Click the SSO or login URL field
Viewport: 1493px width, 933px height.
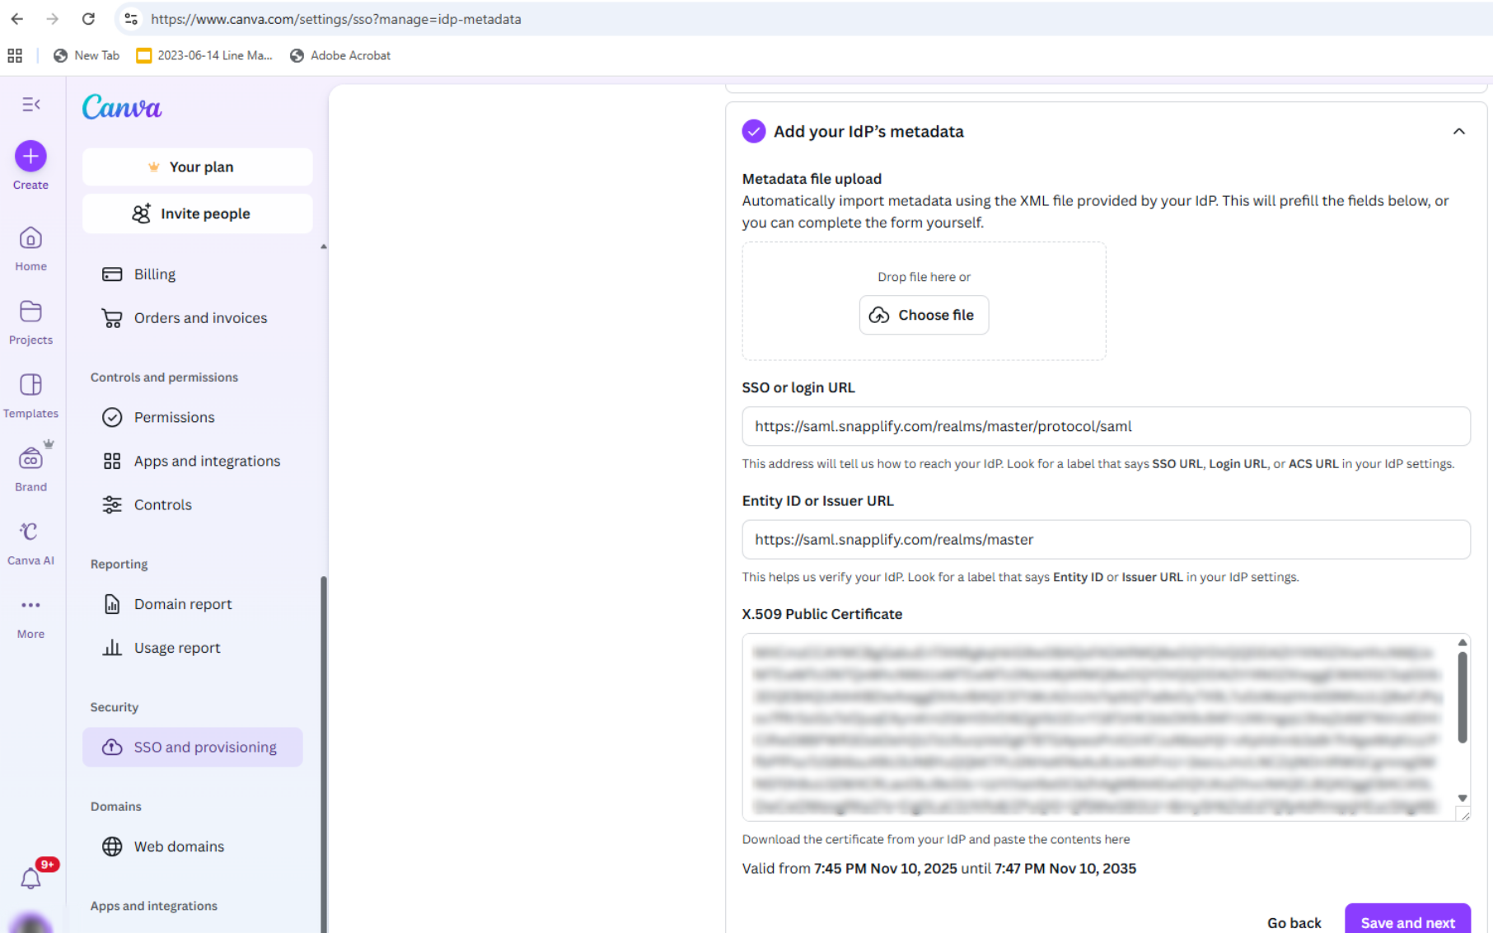[x=1106, y=426]
